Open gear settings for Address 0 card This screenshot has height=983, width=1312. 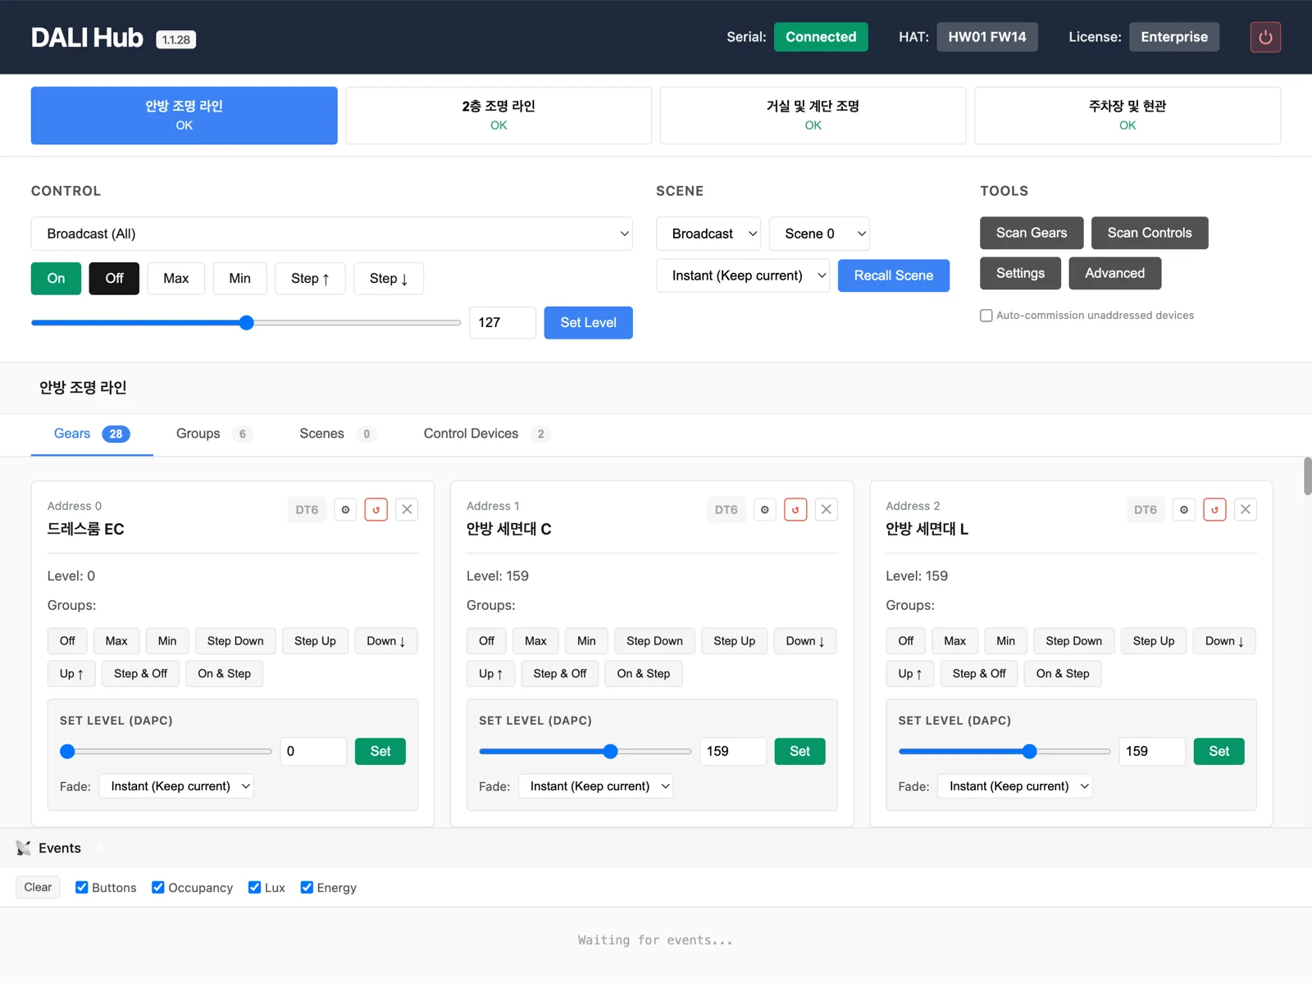click(345, 509)
